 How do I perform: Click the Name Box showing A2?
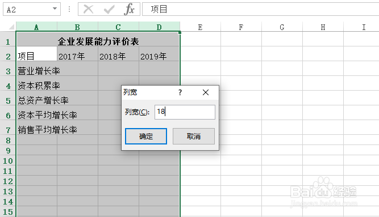[x=32, y=10]
